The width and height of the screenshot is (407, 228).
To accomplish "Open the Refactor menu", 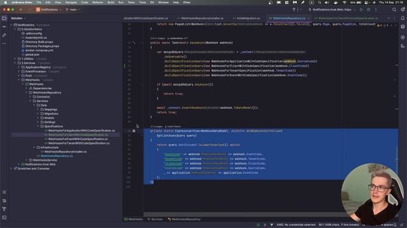I will click(97, 3).
